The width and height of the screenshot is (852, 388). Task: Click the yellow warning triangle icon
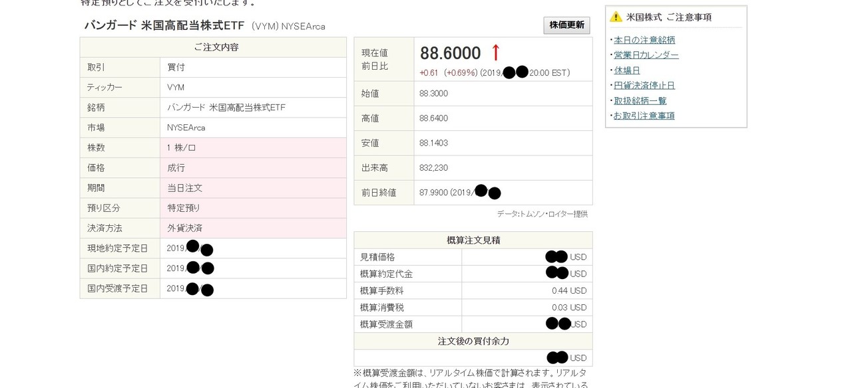[x=616, y=17]
